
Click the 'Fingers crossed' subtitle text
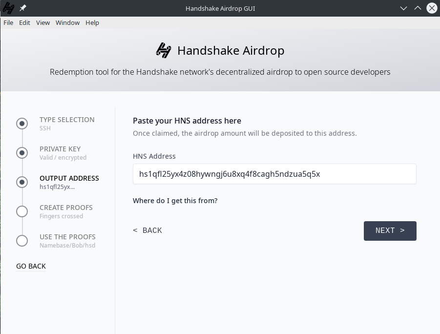[61, 216]
